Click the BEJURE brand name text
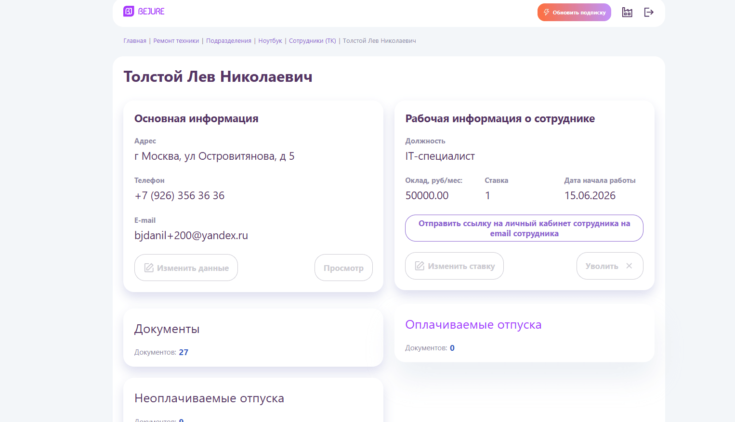 151,11
